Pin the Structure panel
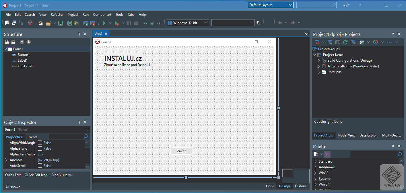This screenshot has width=406, height=193. pyautogui.click(x=79, y=34)
